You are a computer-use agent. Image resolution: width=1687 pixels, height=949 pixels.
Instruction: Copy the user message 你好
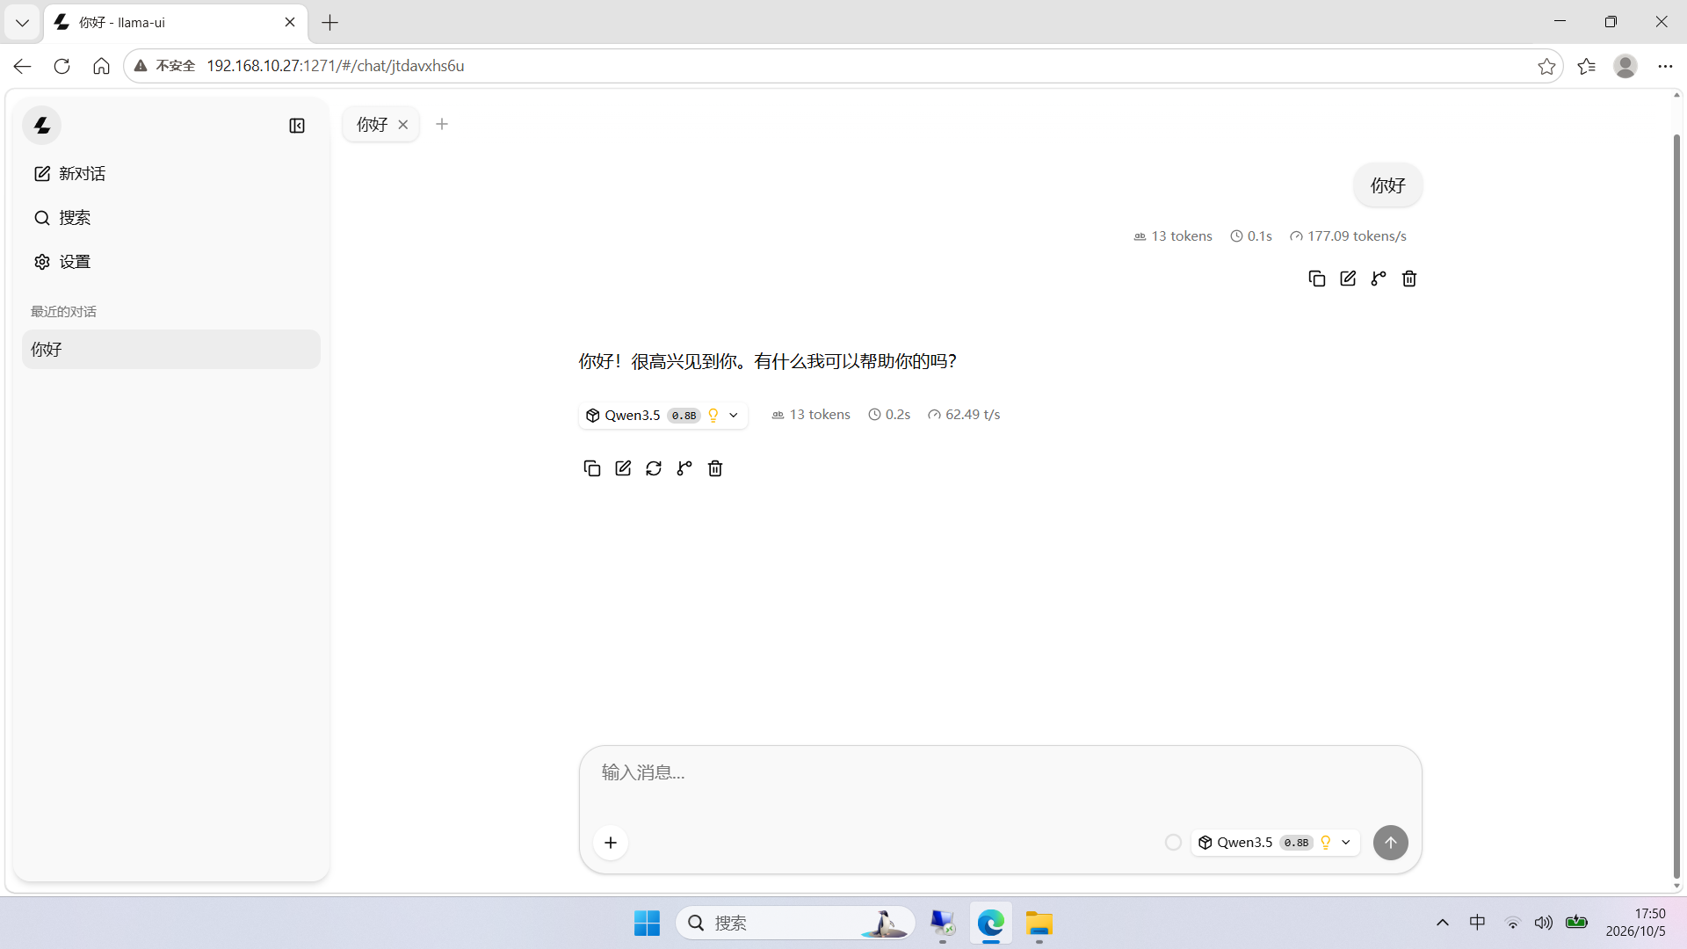point(1316,279)
